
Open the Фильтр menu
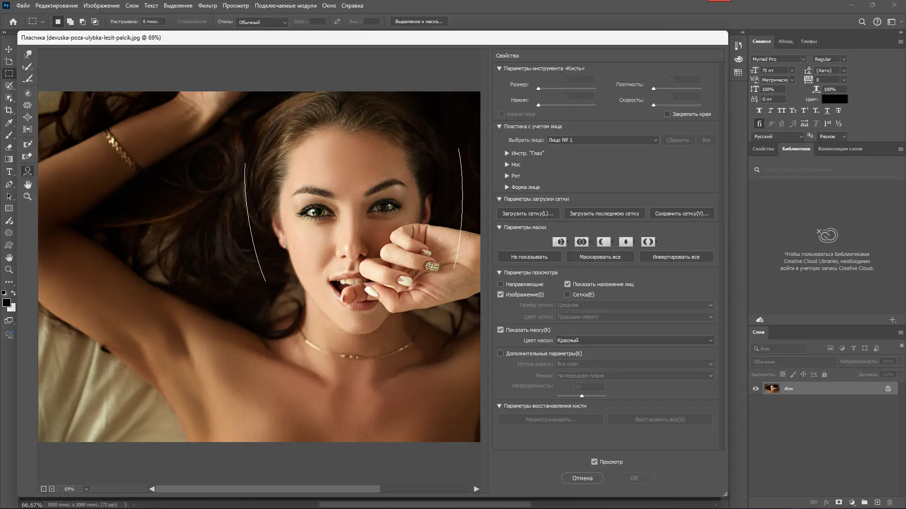[x=207, y=6]
